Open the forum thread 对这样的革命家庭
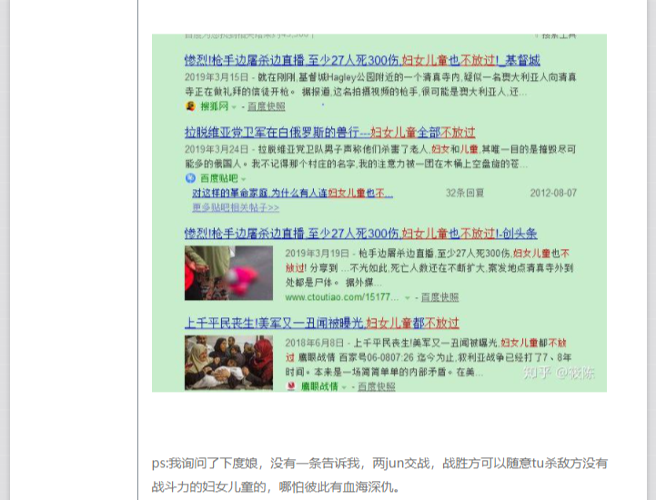This screenshot has height=500, width=656. coord(292,193)
